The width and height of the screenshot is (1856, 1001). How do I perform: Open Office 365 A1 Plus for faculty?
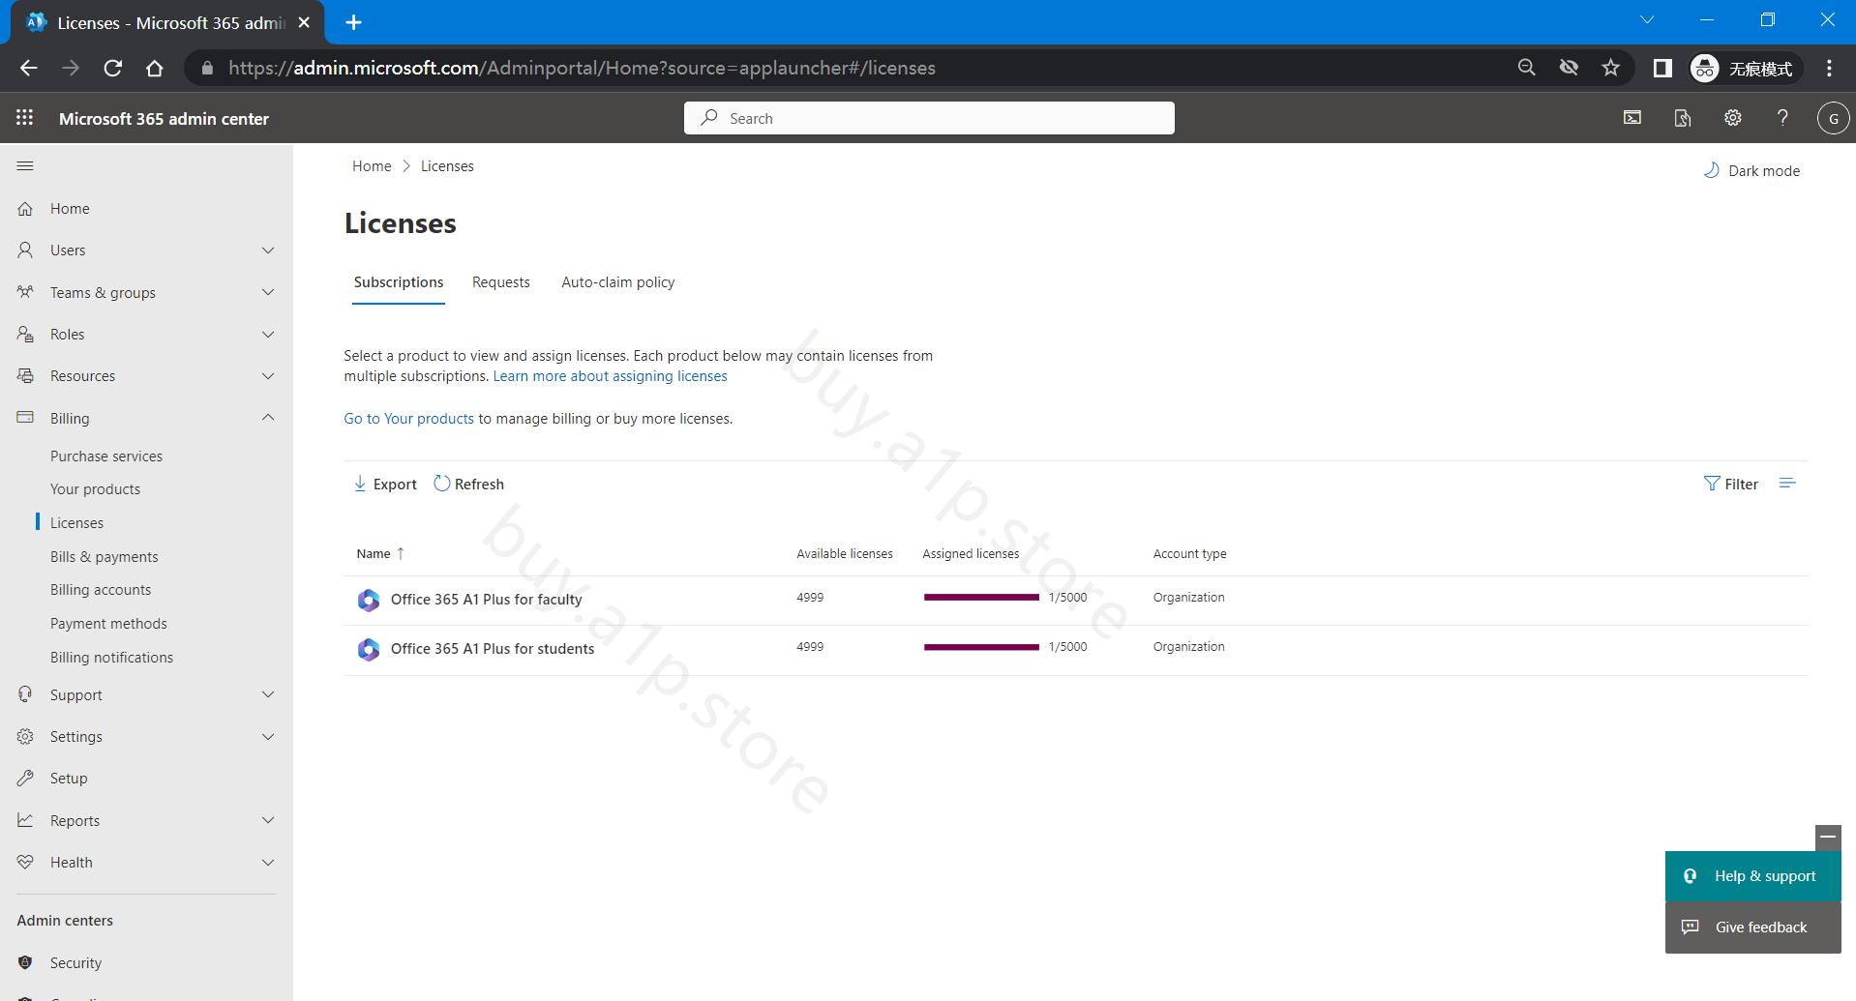487,600
